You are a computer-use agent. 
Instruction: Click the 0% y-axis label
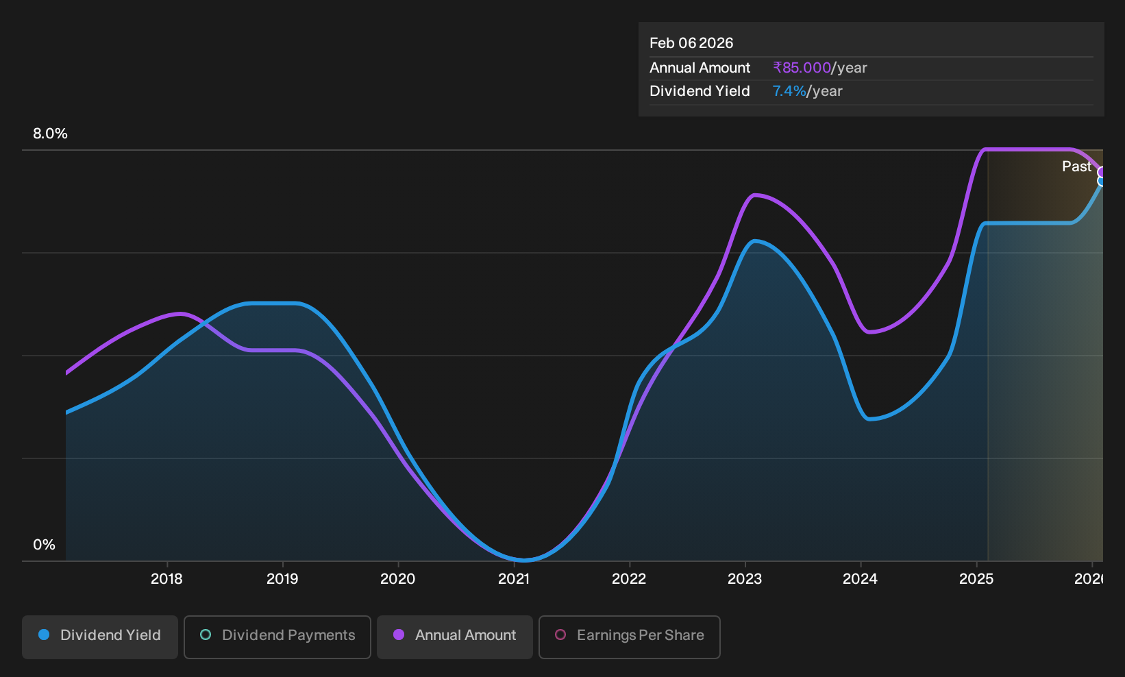45,545
